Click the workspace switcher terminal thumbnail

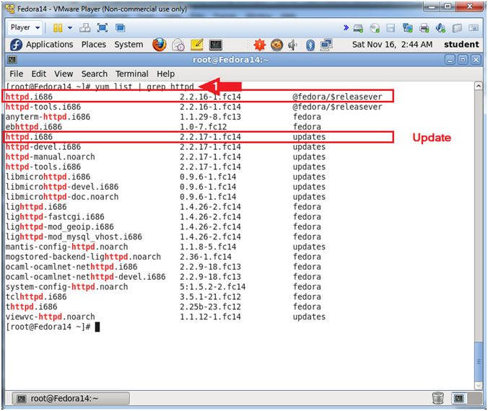(x=458, y=398)
